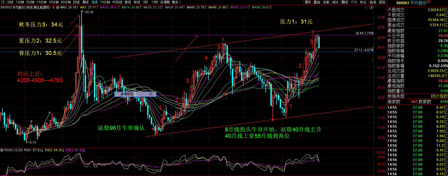Screen dimensions: 448x176
Task: Select the 1分钟 period
Action: [20, 2]
